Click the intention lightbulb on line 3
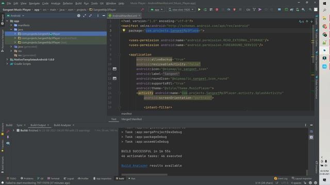The height and width of the screenshot is (185, 330). click(x=124, y=31)
